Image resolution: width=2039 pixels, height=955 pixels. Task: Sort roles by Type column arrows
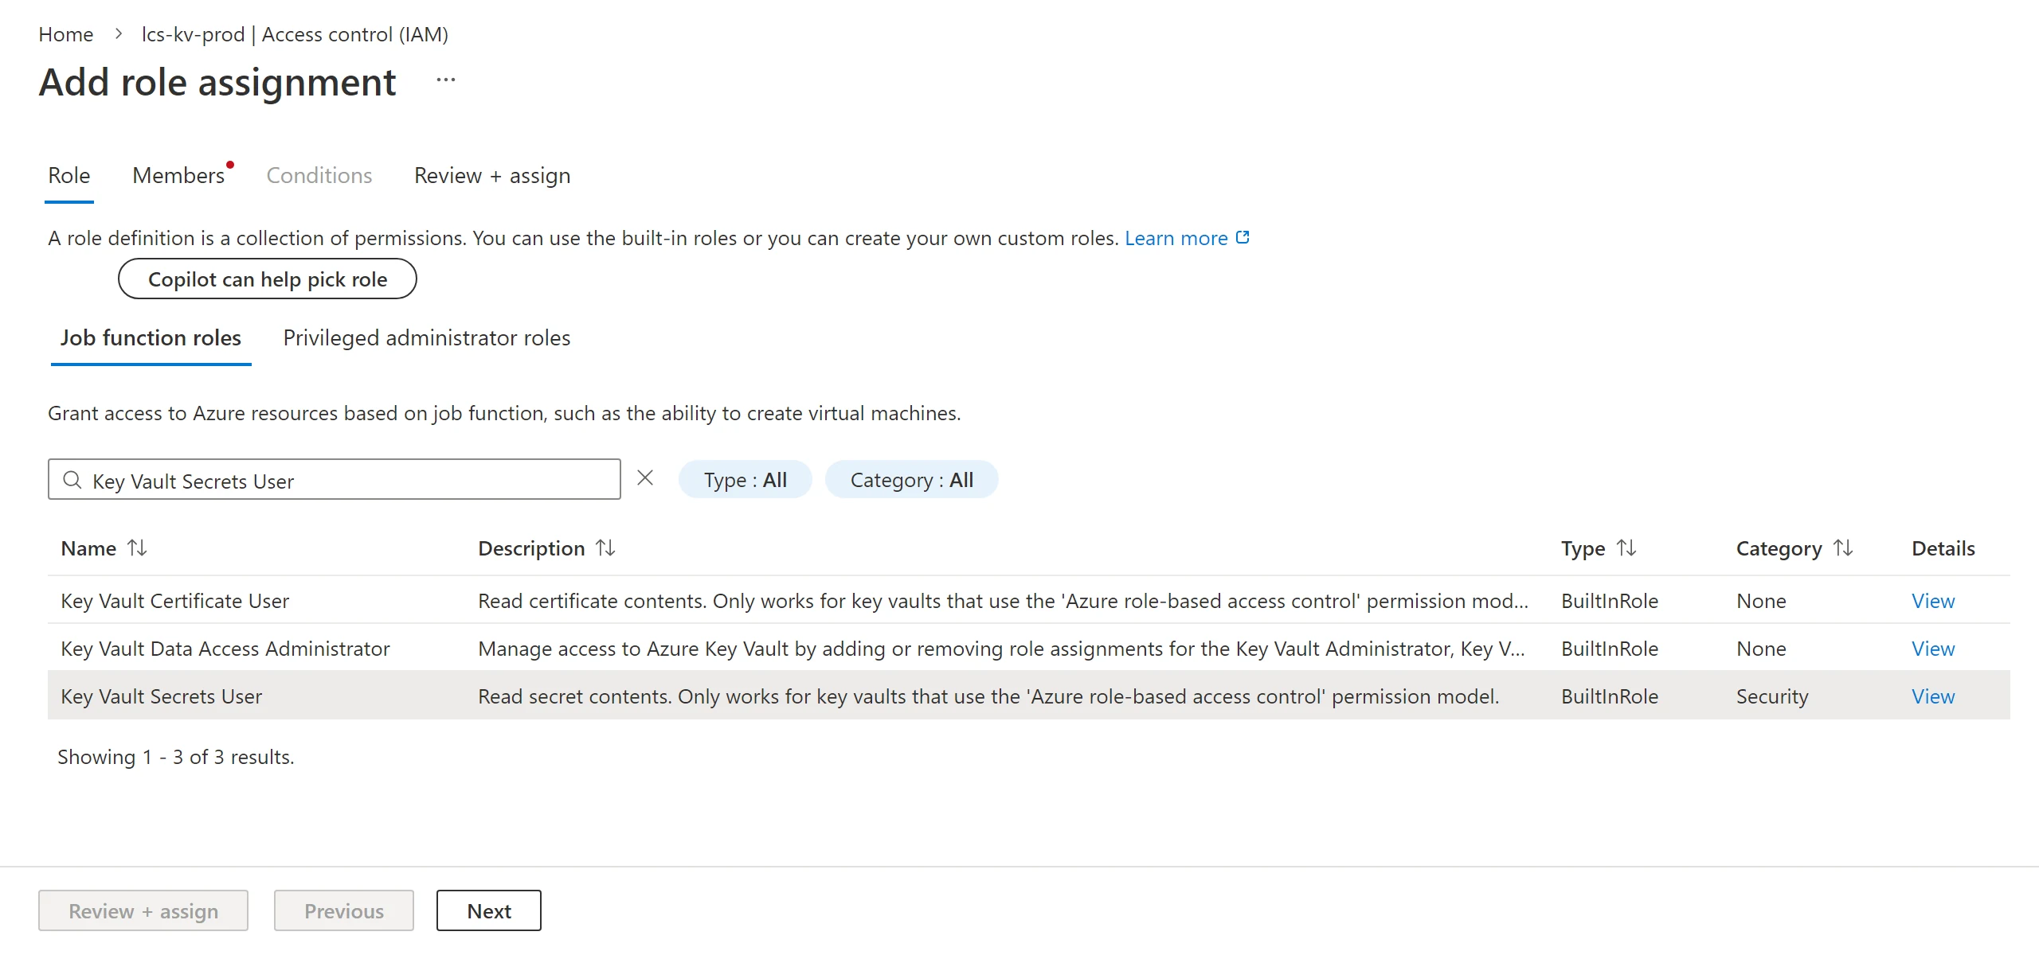(1626, 548)
